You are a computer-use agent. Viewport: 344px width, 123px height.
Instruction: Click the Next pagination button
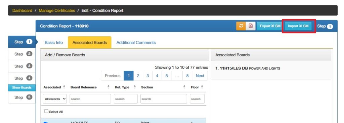(200, 76)
